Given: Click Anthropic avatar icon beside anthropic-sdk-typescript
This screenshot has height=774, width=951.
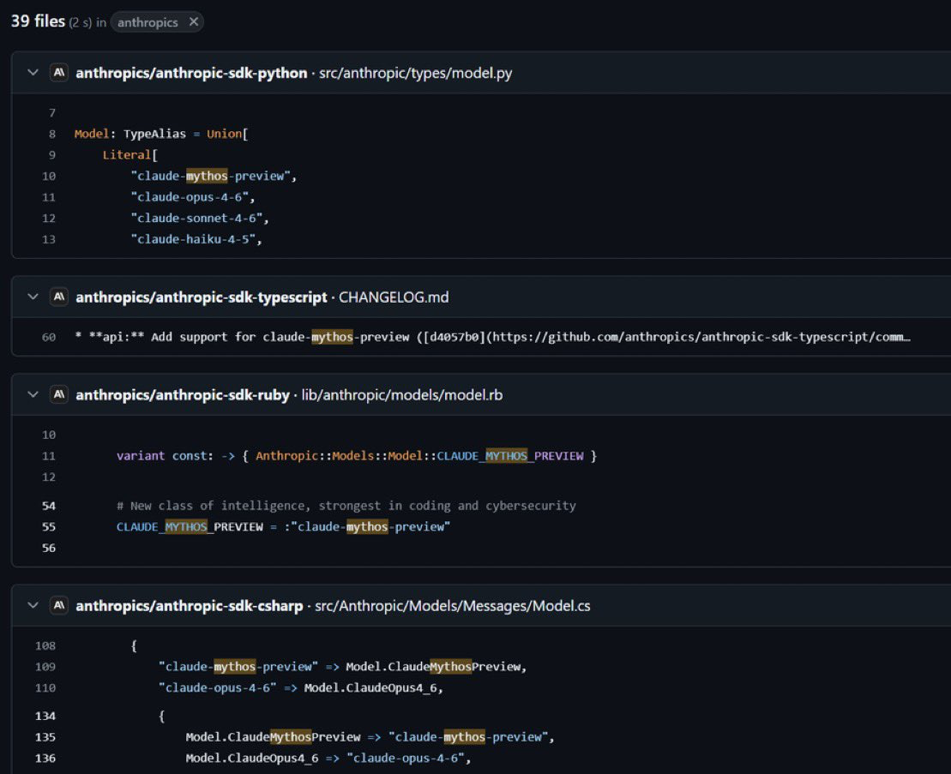Looking at the screenshot, I should [x=59, y=297].
